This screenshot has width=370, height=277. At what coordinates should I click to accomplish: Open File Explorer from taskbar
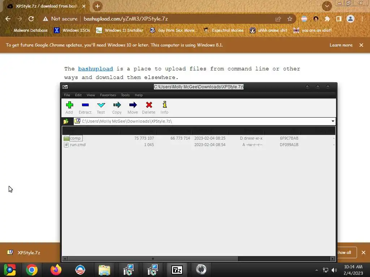pyautogui.click(x=104, y=270)
